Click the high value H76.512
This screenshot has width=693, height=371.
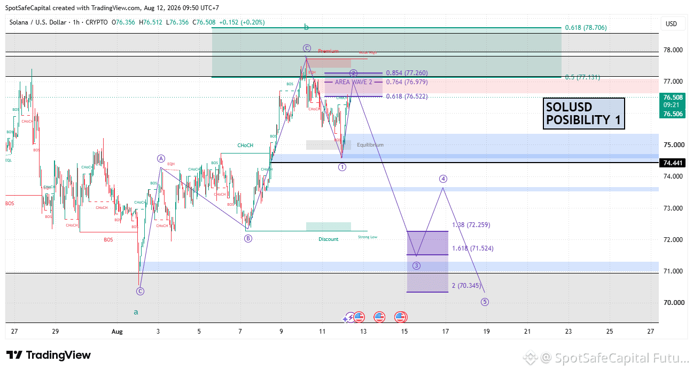pyautogui.click(x=152, y=22)
